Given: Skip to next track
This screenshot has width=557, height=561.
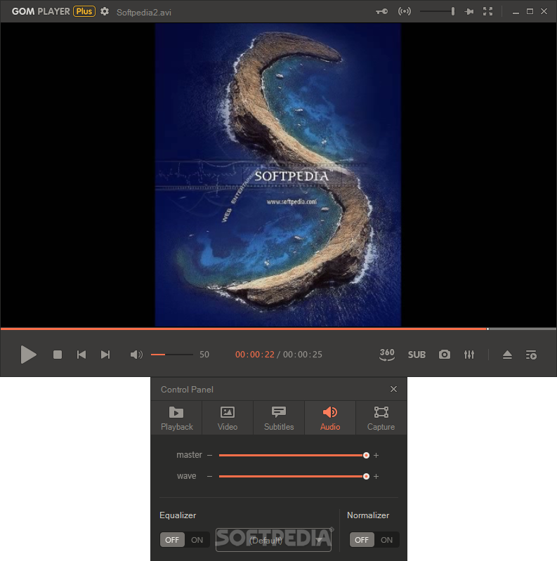Looking at the screenshot, I should [x=105, y=355].
